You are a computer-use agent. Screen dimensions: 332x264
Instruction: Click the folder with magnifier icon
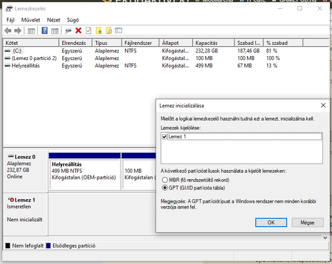coord(109,30)
